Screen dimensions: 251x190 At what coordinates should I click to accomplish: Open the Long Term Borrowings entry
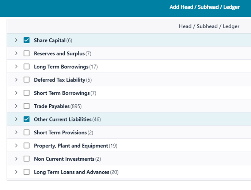(x=61, y=67)
